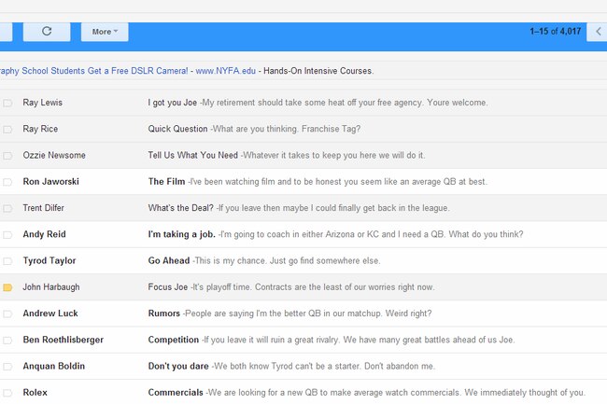Open email from sender Trent Dilfer
The height and width of the screenshot is (404, 607).
click(43, 208)
